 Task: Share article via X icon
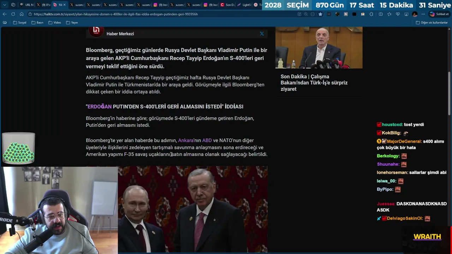[x=262, y=34]
